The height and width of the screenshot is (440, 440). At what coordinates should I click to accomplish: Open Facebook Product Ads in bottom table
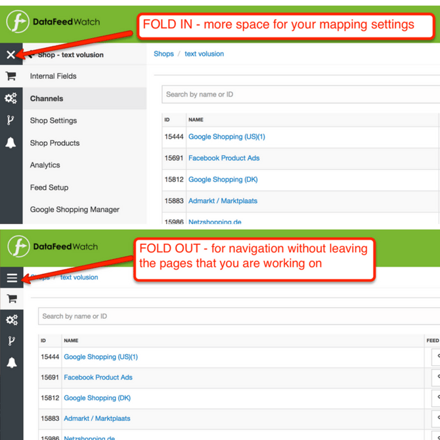tap(99, 377)
